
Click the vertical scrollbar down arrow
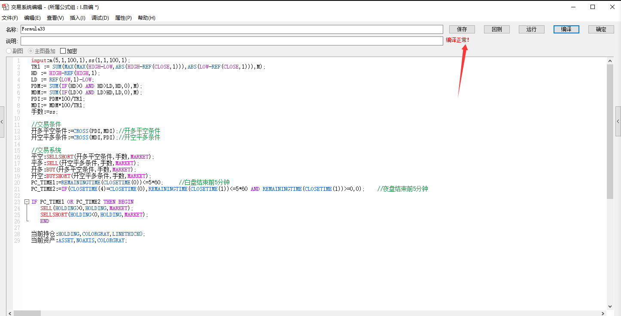pyautogui.click(x=610, y=306)
